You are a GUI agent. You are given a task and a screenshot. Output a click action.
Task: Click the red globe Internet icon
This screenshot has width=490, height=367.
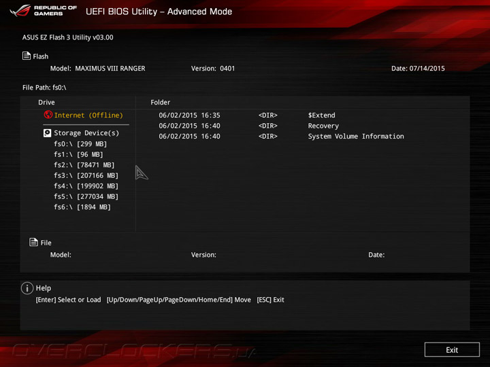[48, 115]
